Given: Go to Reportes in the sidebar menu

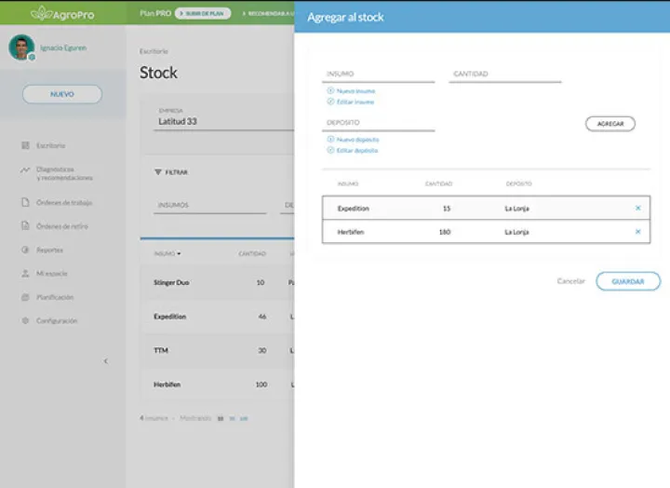Looking at the screenshot, I should (x=49, y=250).
